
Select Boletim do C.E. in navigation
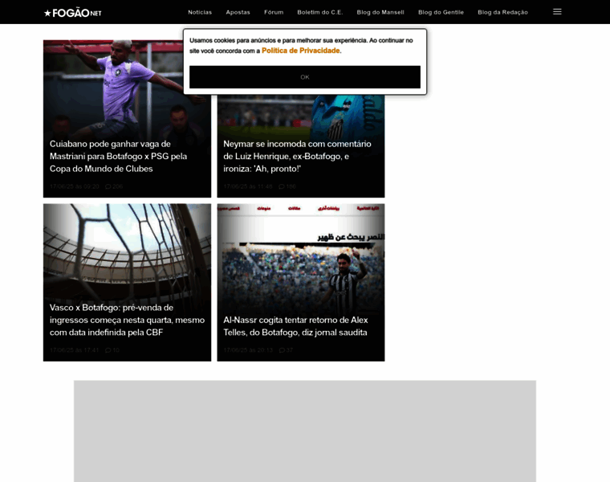319,12
